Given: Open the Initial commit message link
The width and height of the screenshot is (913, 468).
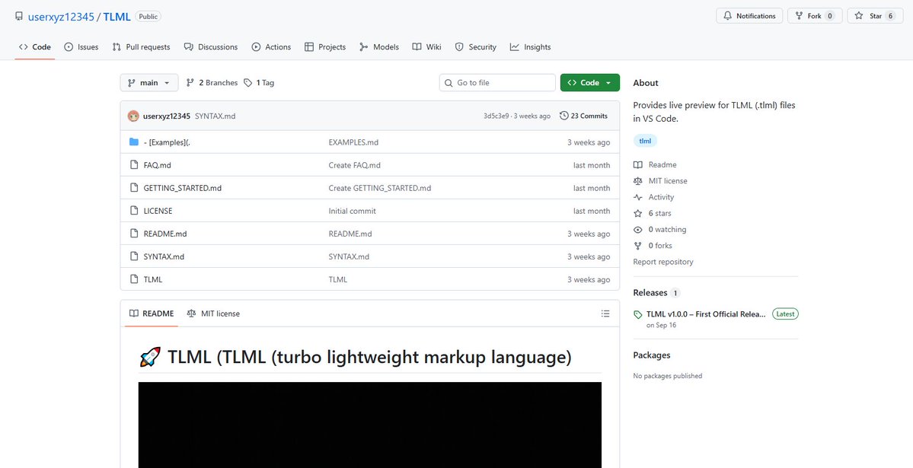Looking at the screenshot, I should [x=353, y=211].
